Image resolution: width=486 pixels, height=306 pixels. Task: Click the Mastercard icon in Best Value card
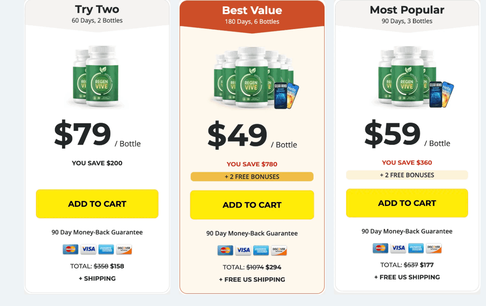(x=225, y=250)
